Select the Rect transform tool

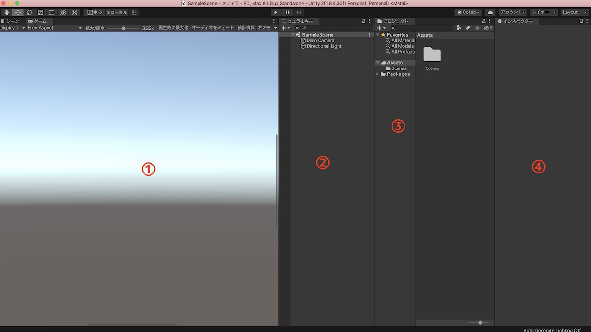[52, 12]
